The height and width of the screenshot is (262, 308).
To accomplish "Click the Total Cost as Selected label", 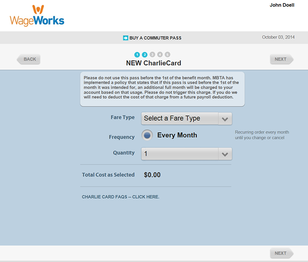I will (108, 175).
